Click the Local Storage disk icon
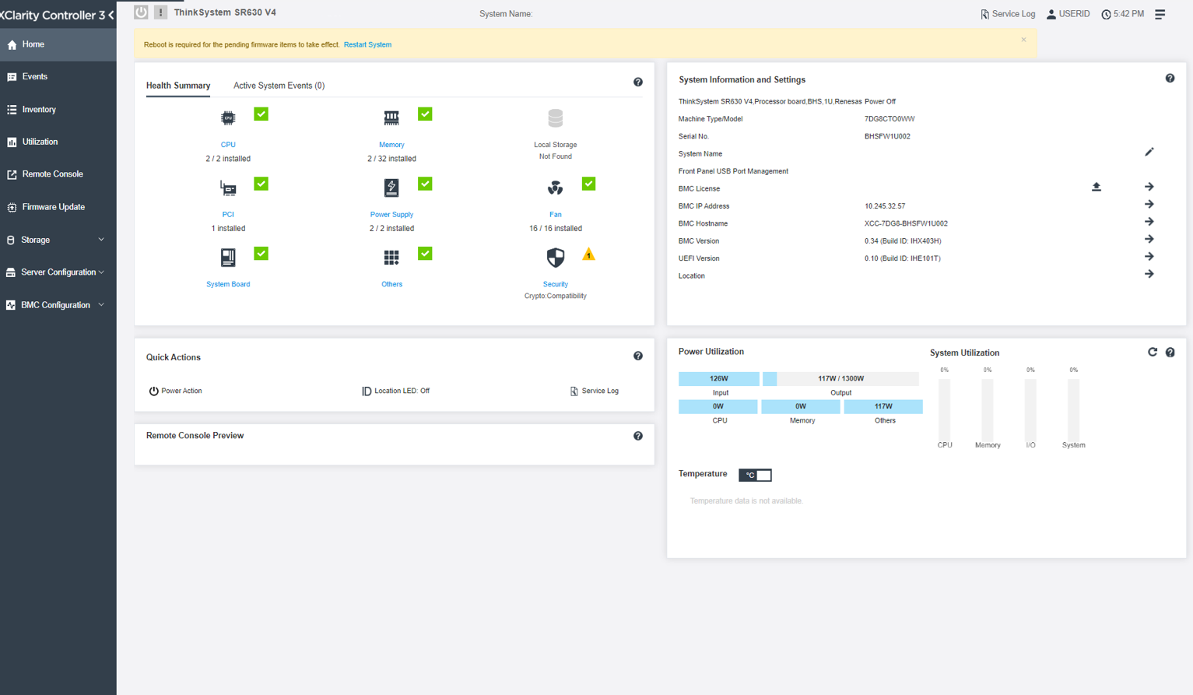This screenshot has width=1193, height=695. click(x=555, y=118)
